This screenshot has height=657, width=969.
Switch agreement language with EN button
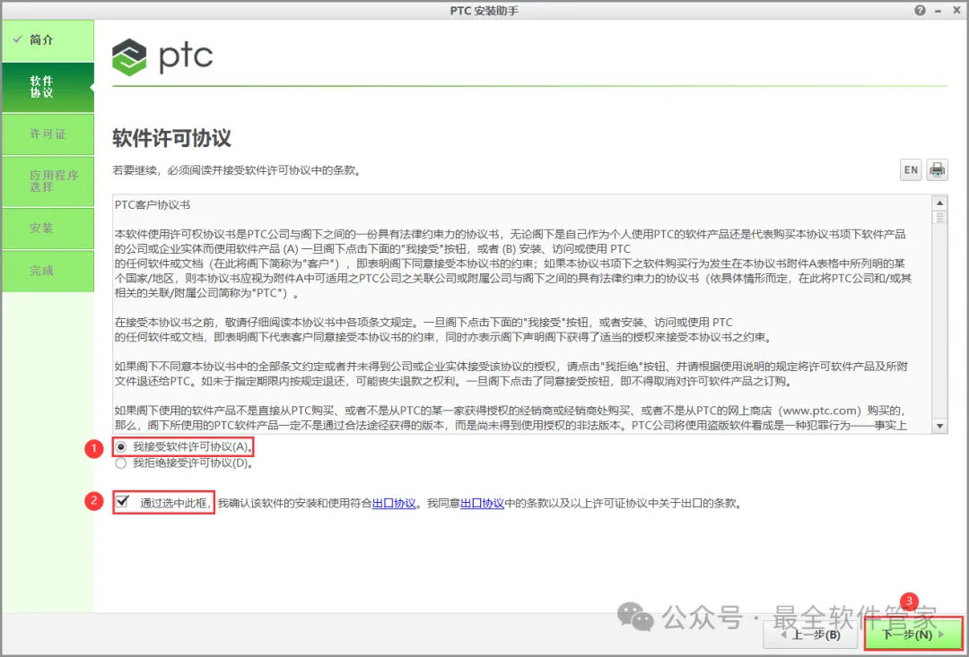click(911, 169)
